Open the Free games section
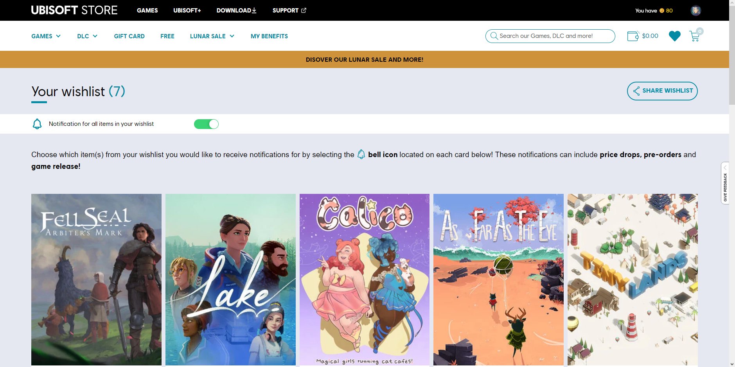Image resolution: width=735 pixels, height=367 pixels. [167, 36]
